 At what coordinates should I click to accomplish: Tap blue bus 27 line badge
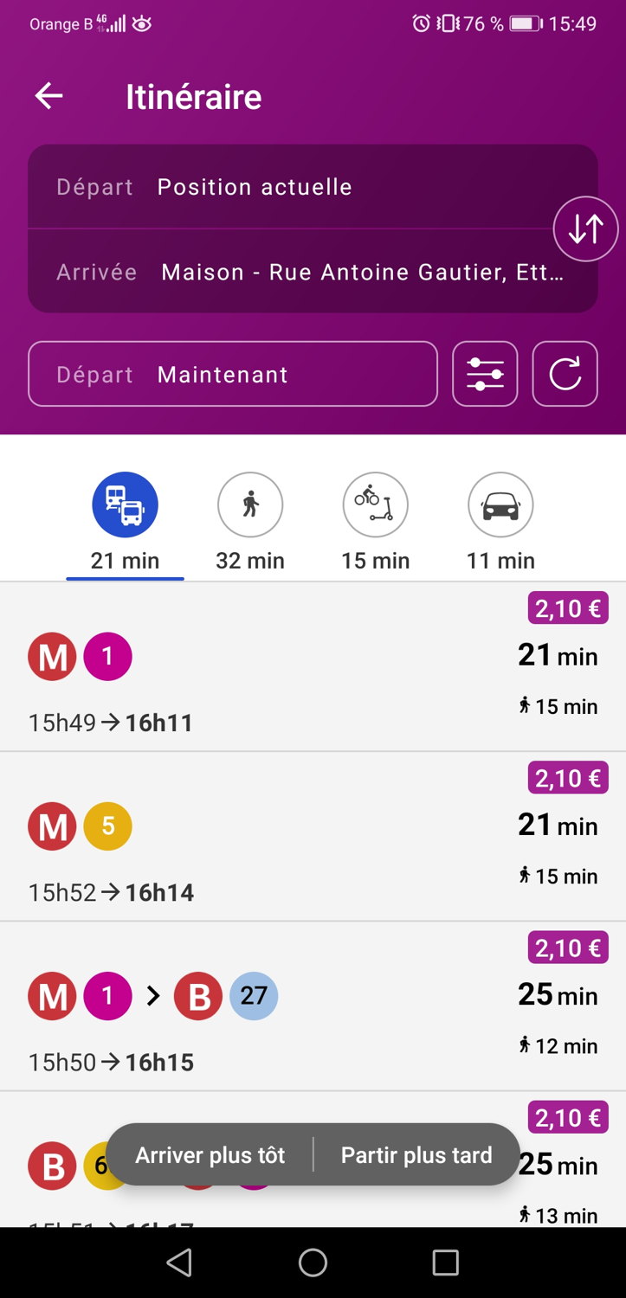coord(254,996)
